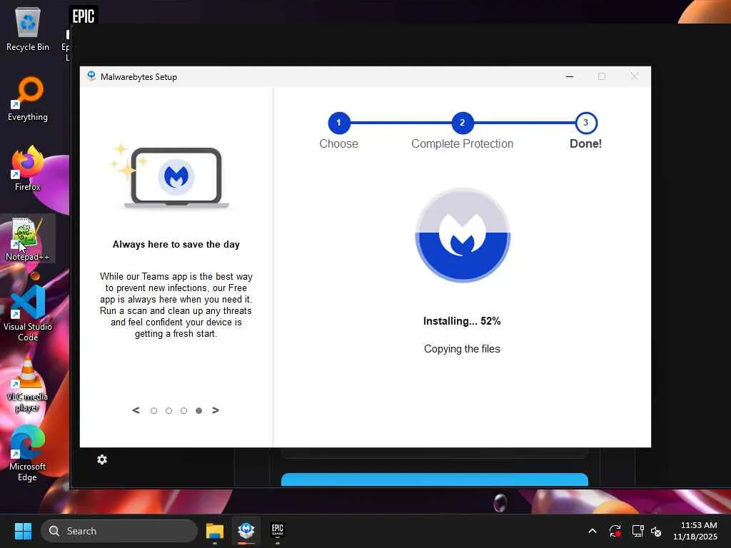731x548 pixels.
Task: Select the second carousel dot
Action: coord(168,410)
